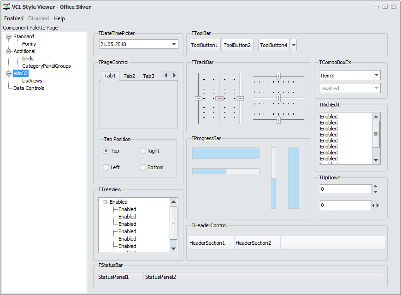Viewport: 401px width, 295px height.
Task: Select the highlighted Win32 tree item
Action: point(21,73)
